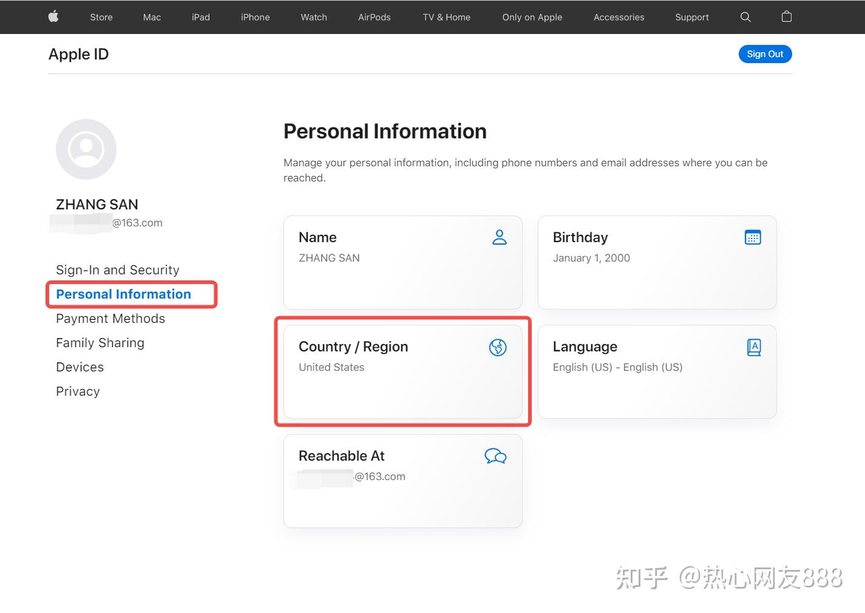Open Privacy settings
Image resolution: width=865 pixels, height=613 pixels.
click(78, 391)
